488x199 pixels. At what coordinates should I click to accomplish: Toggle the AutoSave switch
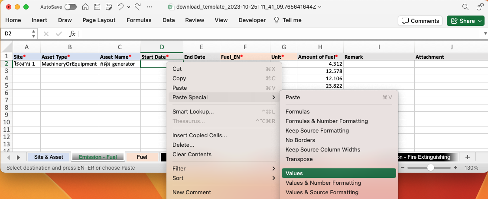click(x=70, y=7)
